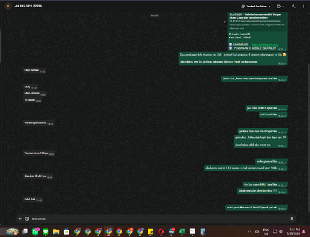
Task: Select the "woke gassss kka" message
Action: (272, 161)
